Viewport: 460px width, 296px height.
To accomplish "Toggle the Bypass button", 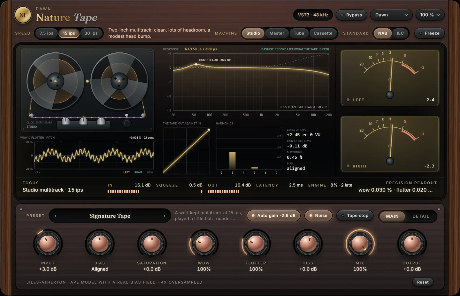I will pos(351,15).
